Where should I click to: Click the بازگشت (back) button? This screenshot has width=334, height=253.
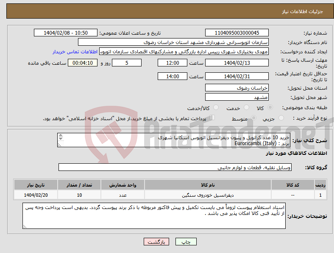(156, 242)
